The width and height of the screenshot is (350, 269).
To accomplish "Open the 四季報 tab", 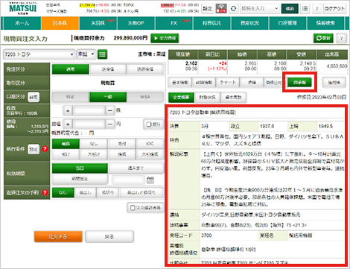I will coord(299,83).
